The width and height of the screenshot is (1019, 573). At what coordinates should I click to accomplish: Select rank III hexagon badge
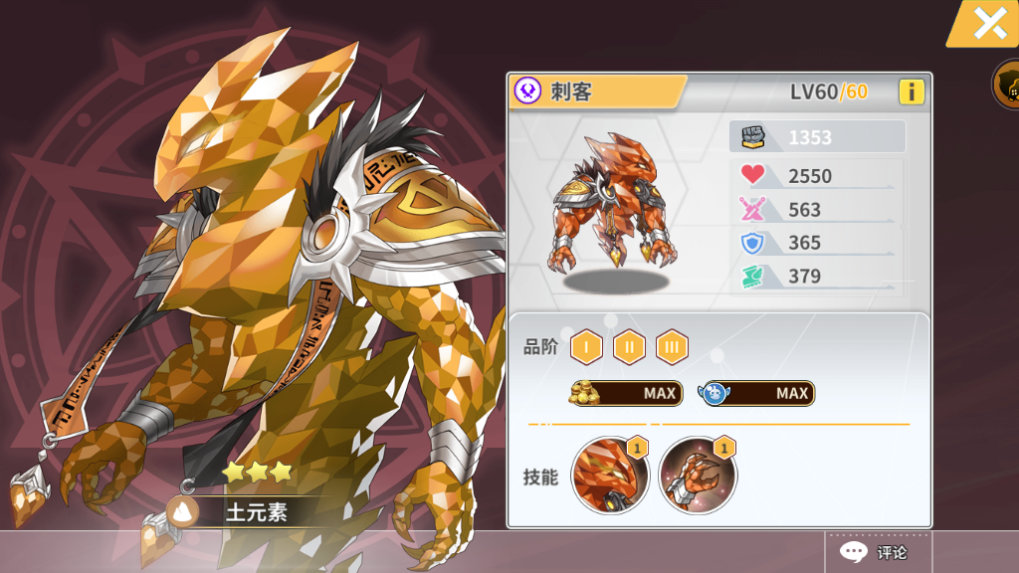point(672,347)
